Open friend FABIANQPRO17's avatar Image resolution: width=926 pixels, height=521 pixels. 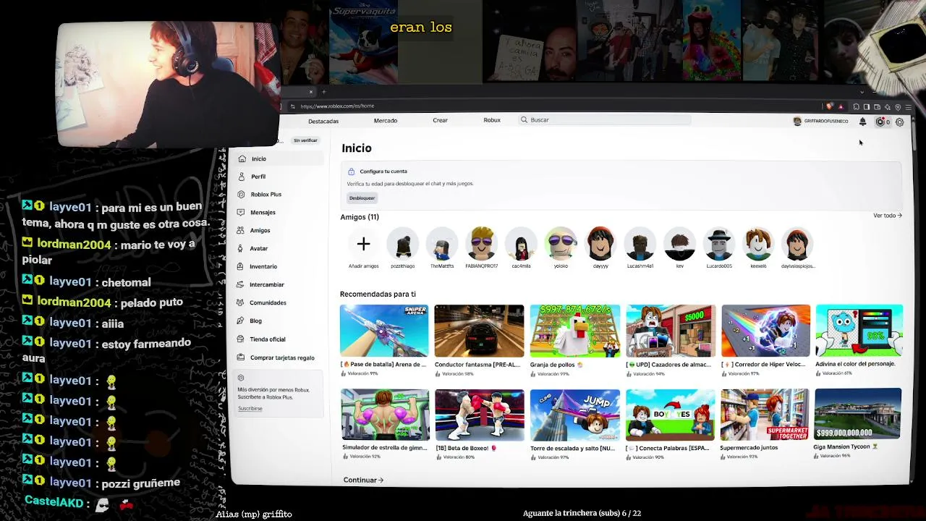pos(481,245)
